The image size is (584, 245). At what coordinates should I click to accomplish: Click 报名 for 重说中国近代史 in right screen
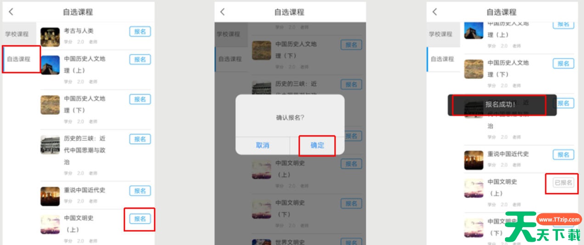[x=563, y=155]
